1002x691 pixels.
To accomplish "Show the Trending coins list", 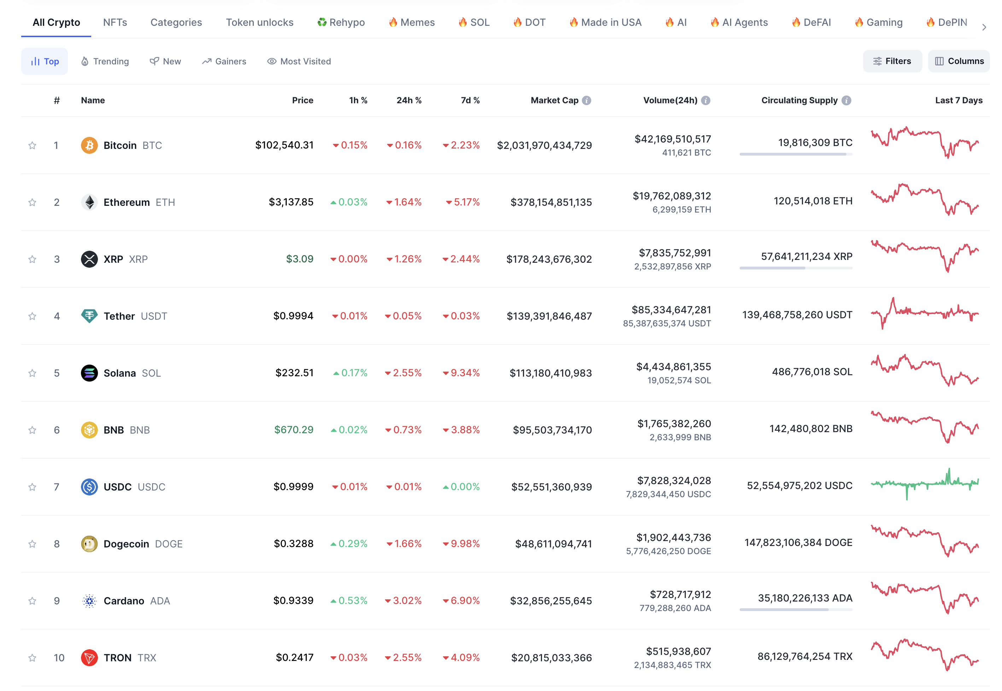I will (105, 62).
